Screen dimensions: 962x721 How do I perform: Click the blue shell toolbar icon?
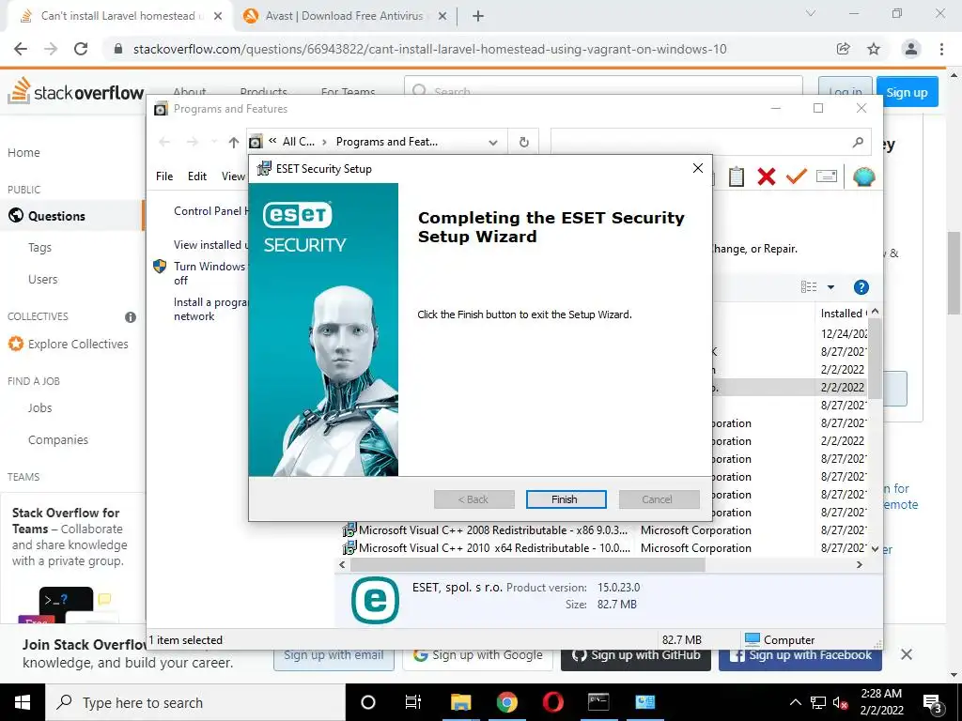[863, 176]
